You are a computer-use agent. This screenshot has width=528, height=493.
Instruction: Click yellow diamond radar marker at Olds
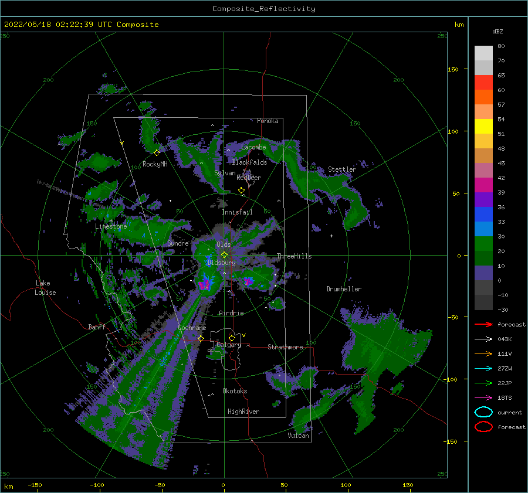click(224, 255)
